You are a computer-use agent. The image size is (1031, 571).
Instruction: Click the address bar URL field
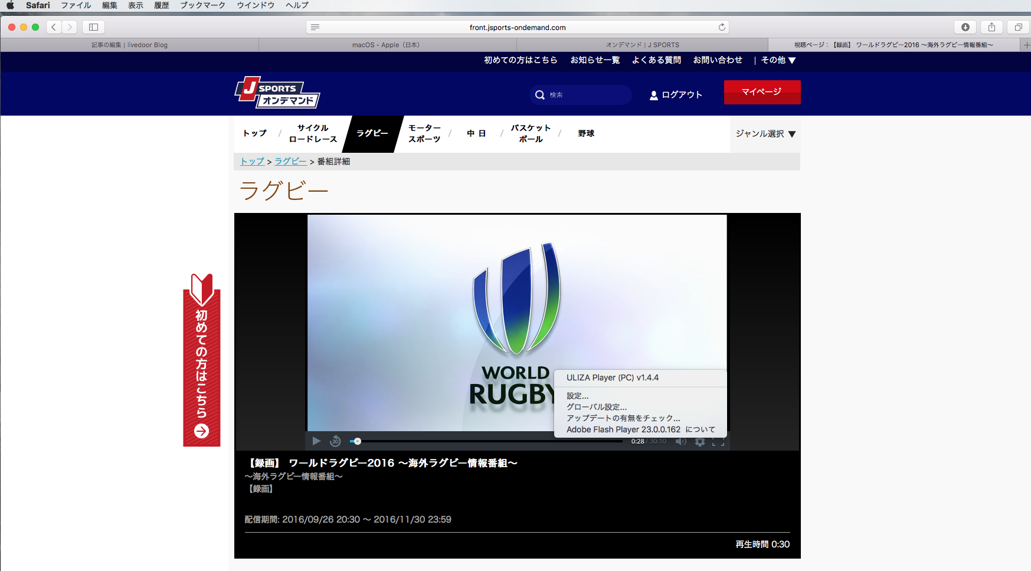coord(518,27)
